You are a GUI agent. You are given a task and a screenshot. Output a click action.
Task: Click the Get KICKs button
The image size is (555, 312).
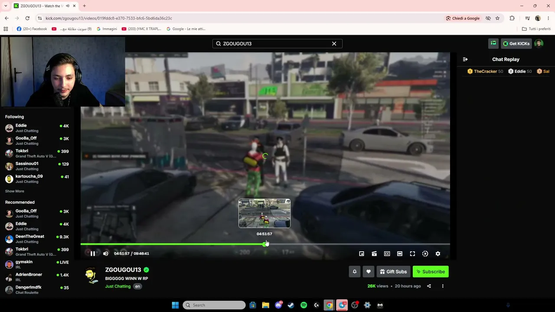(516, 43)
